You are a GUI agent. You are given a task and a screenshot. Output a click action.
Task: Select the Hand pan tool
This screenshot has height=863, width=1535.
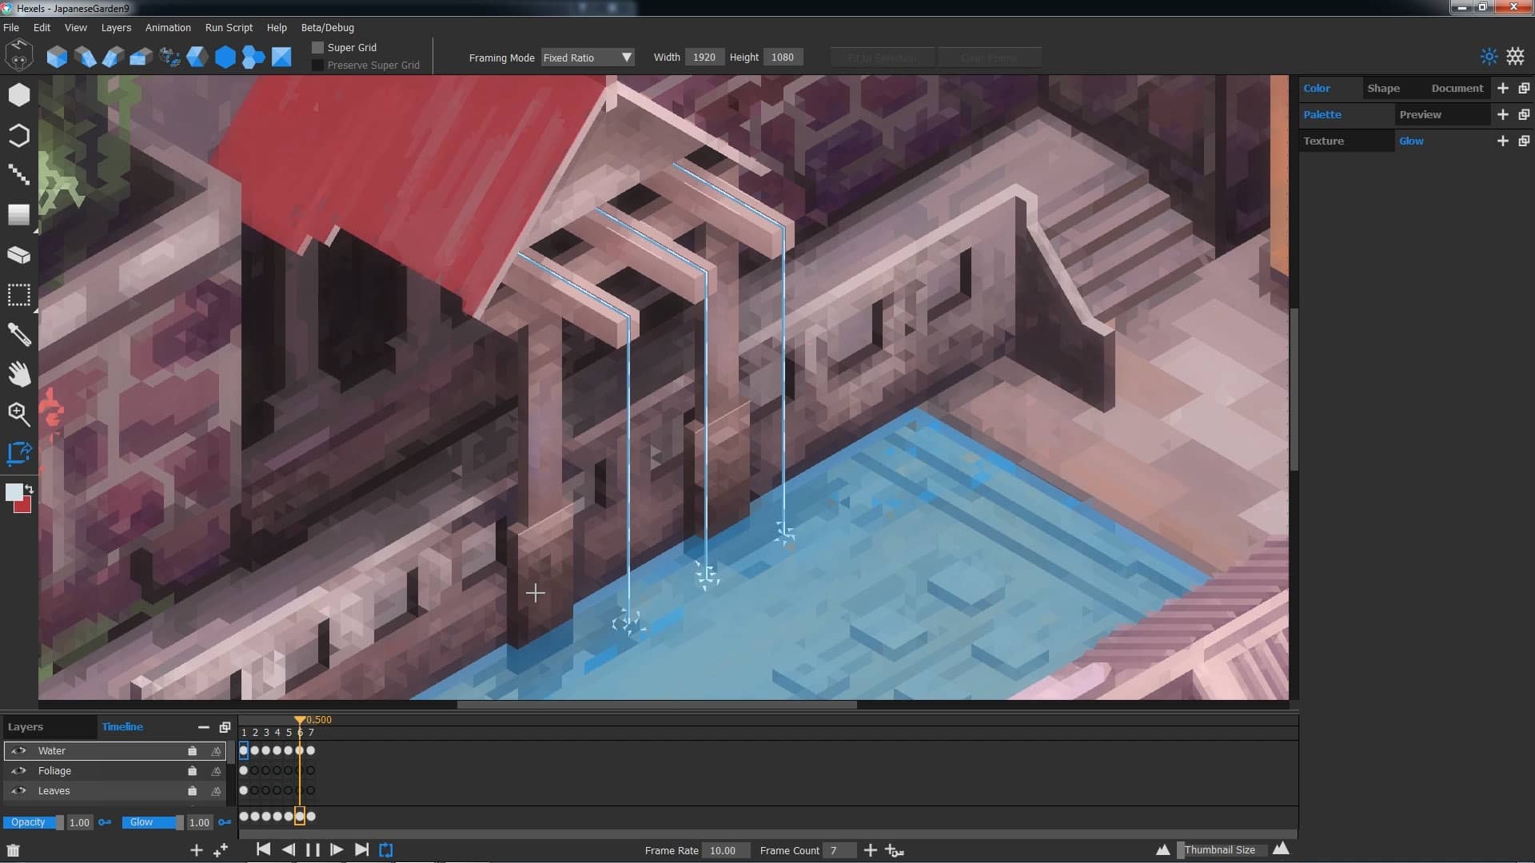pyautogui.click(x=19, y=374)
